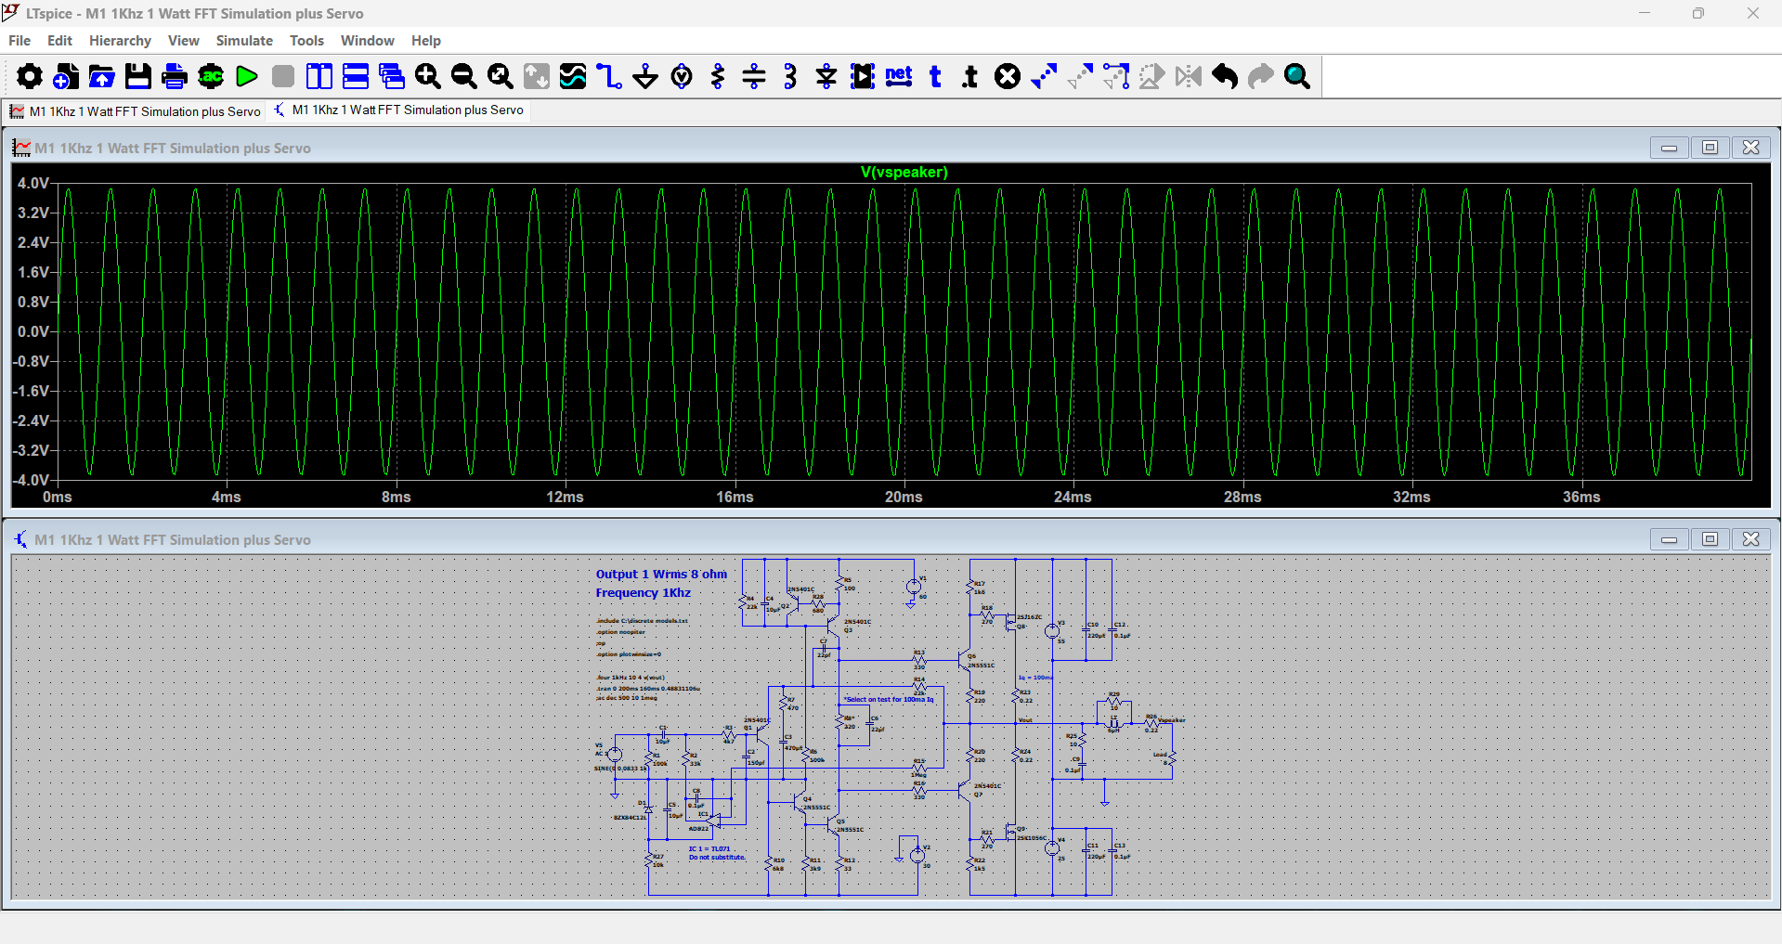Click the 36ms time axis label
The width and height of the screenshot is (1782, 944).
click(1581, 497)
